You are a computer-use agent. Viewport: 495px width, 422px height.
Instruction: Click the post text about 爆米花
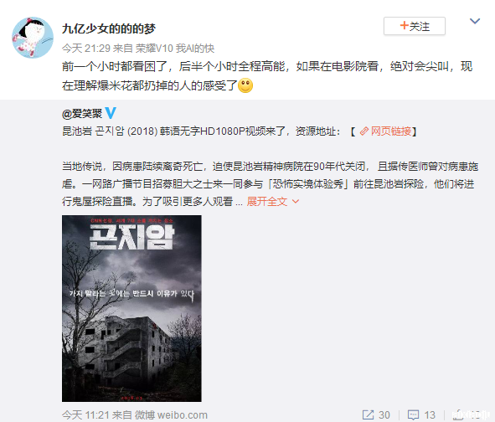(x=267, y=75)
